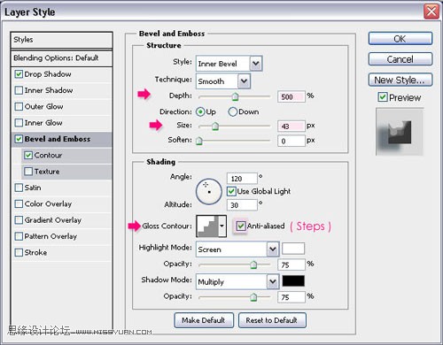Viewport: 443px width, 345px height.
Task: Click the Highlight Opacity field showing 75
Action: (291, 264)
